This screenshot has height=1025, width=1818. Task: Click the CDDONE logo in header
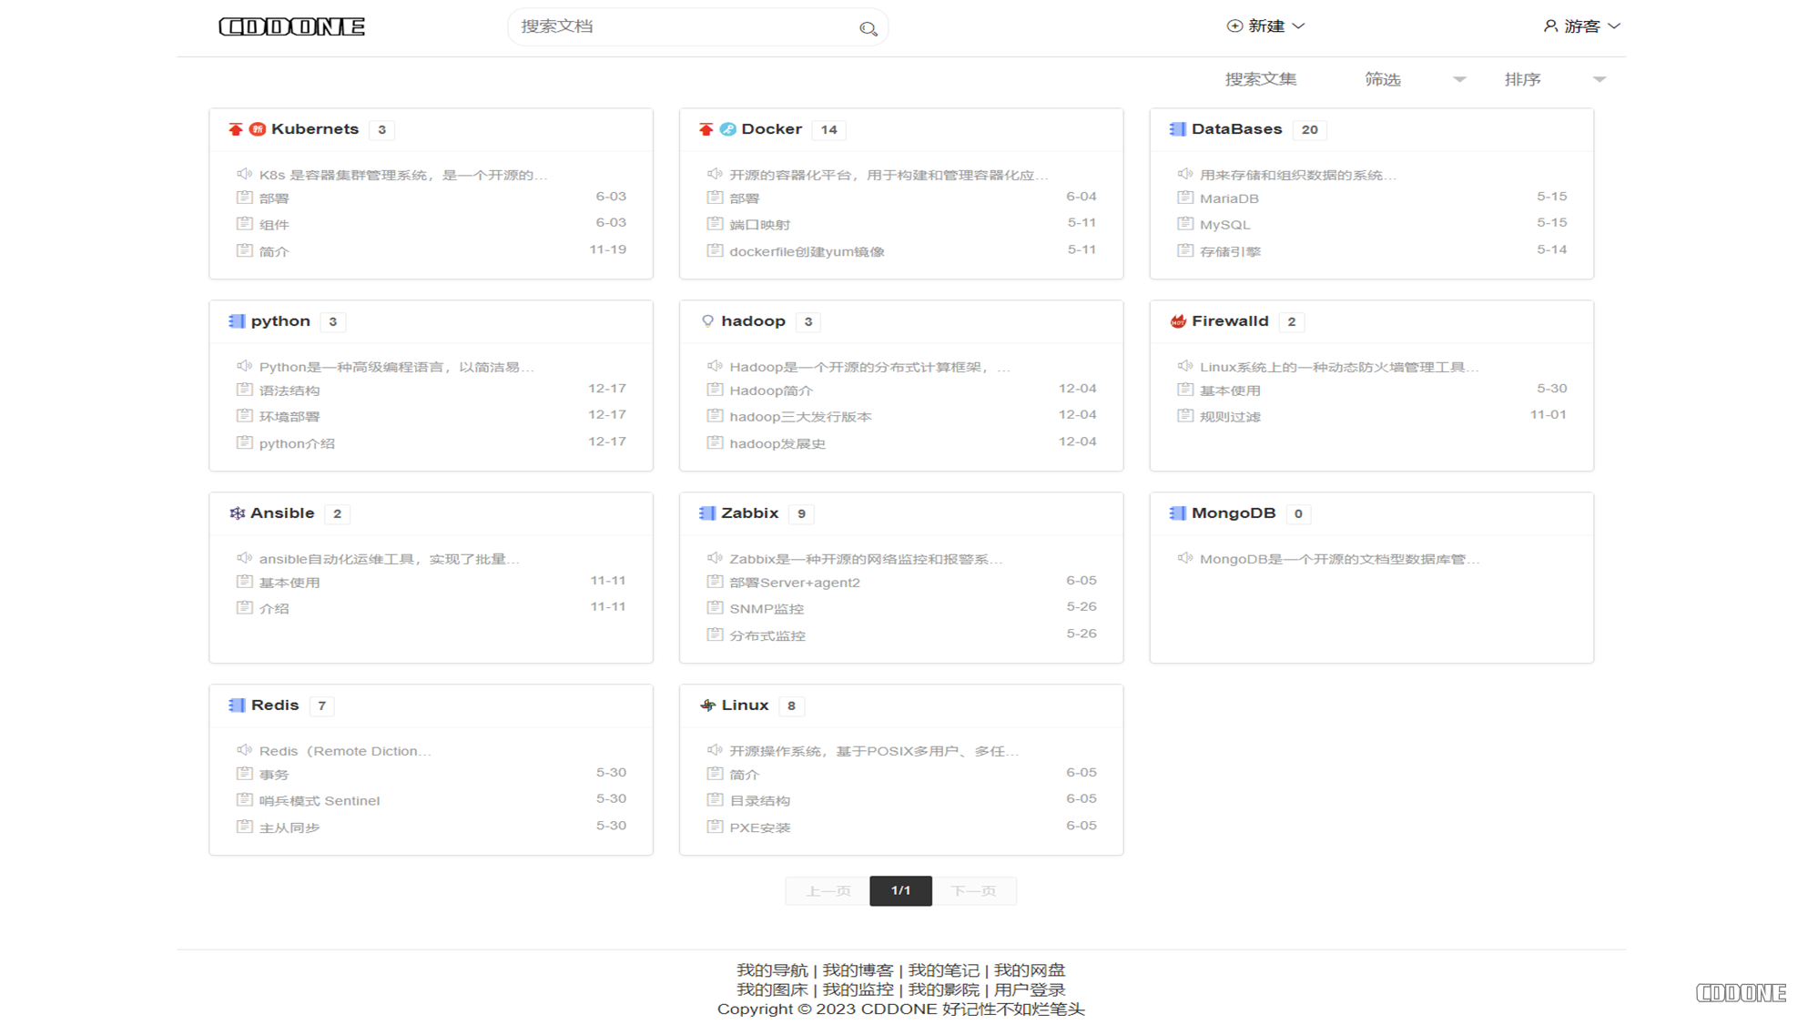click(x=291, y=26)
